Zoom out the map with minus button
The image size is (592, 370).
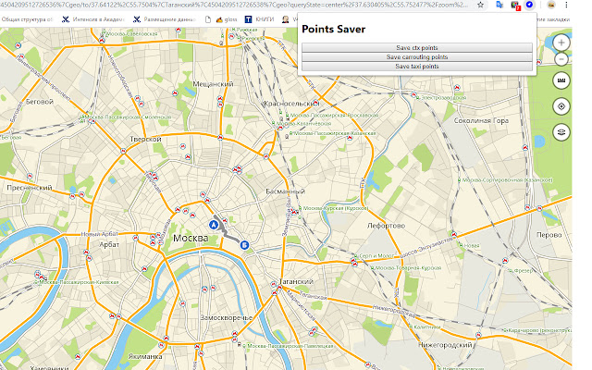(x=561, y=59)
